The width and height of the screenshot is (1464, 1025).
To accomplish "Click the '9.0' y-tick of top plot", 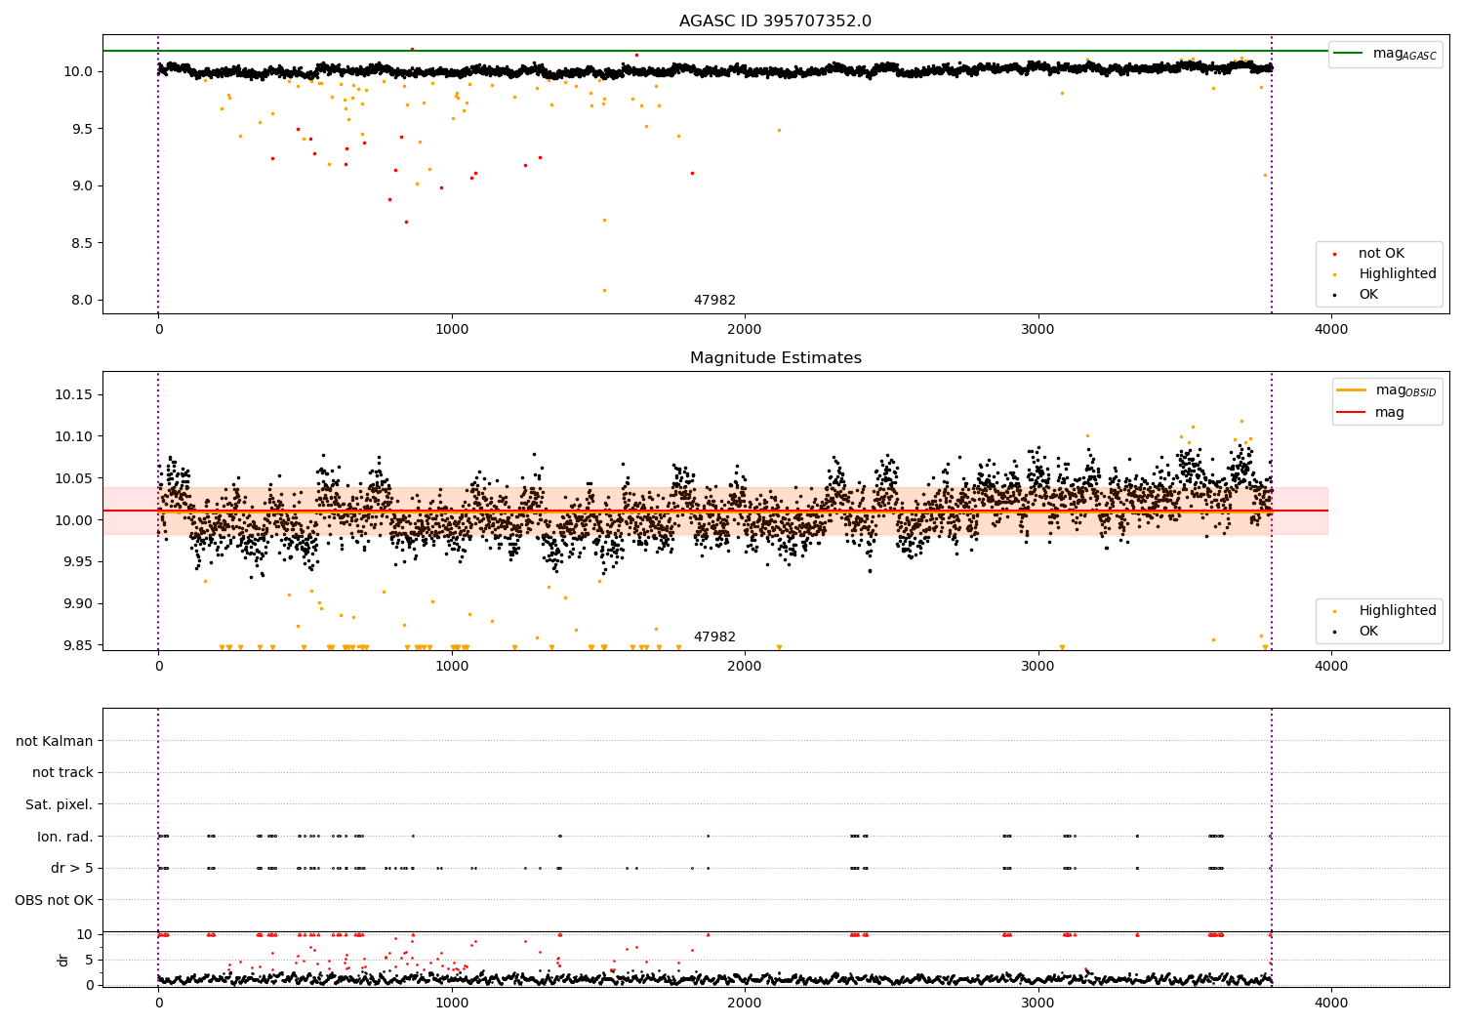I will pyautogui.click(x=83, y=185).
